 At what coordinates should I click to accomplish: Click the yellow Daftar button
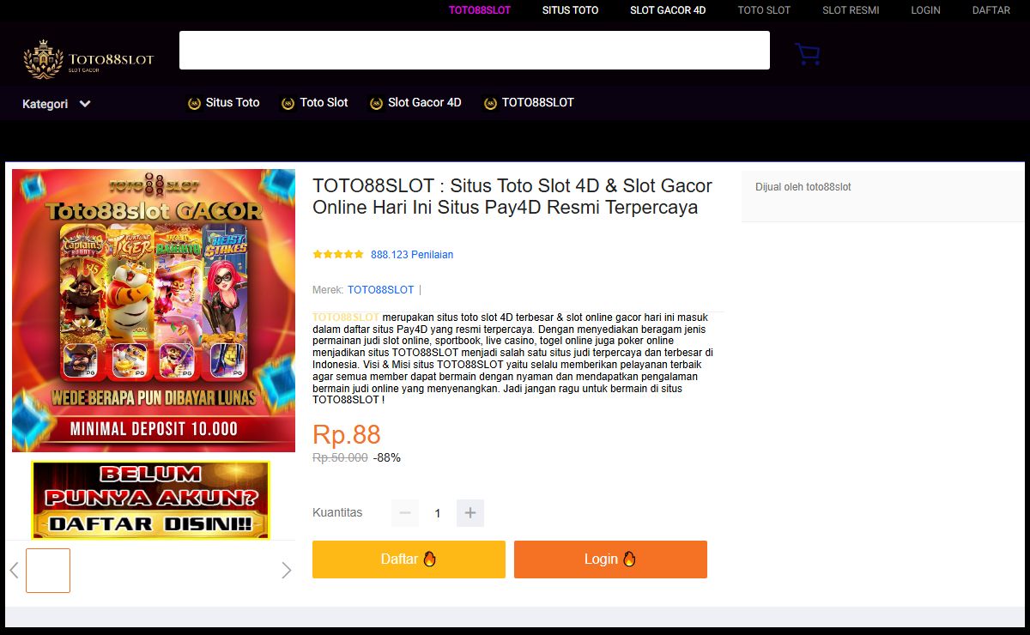409,559
